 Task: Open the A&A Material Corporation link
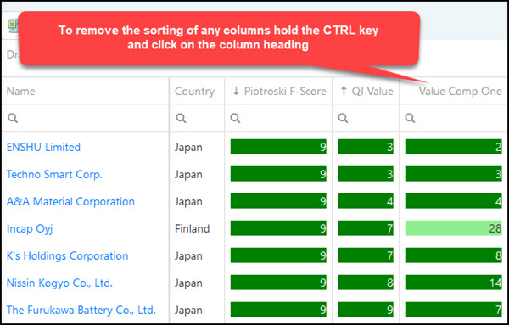[70, 201]
